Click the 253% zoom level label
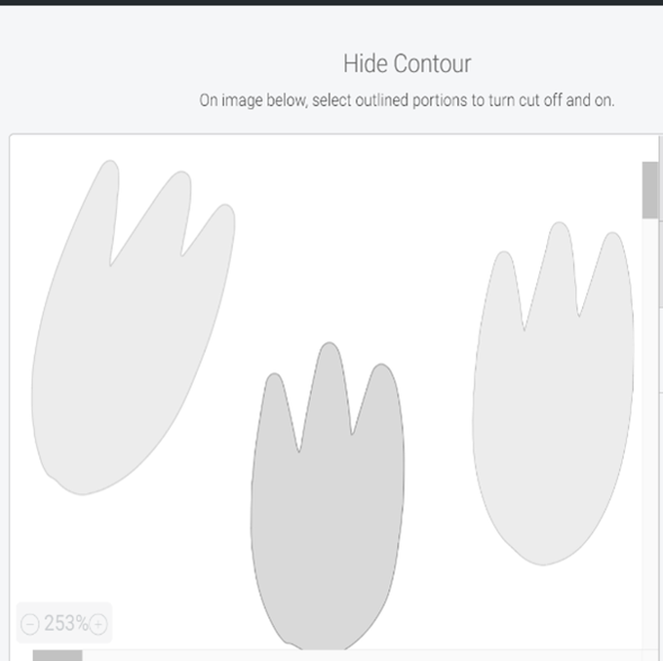 click(x=65, y=624)
